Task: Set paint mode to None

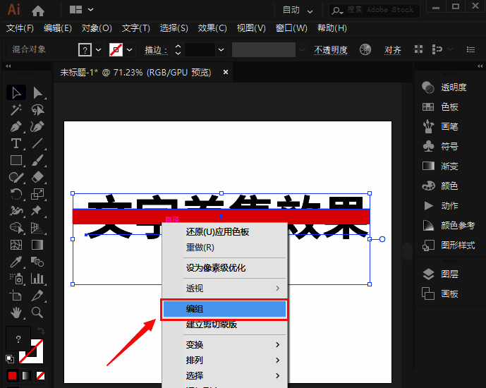Action: [41, 375]
